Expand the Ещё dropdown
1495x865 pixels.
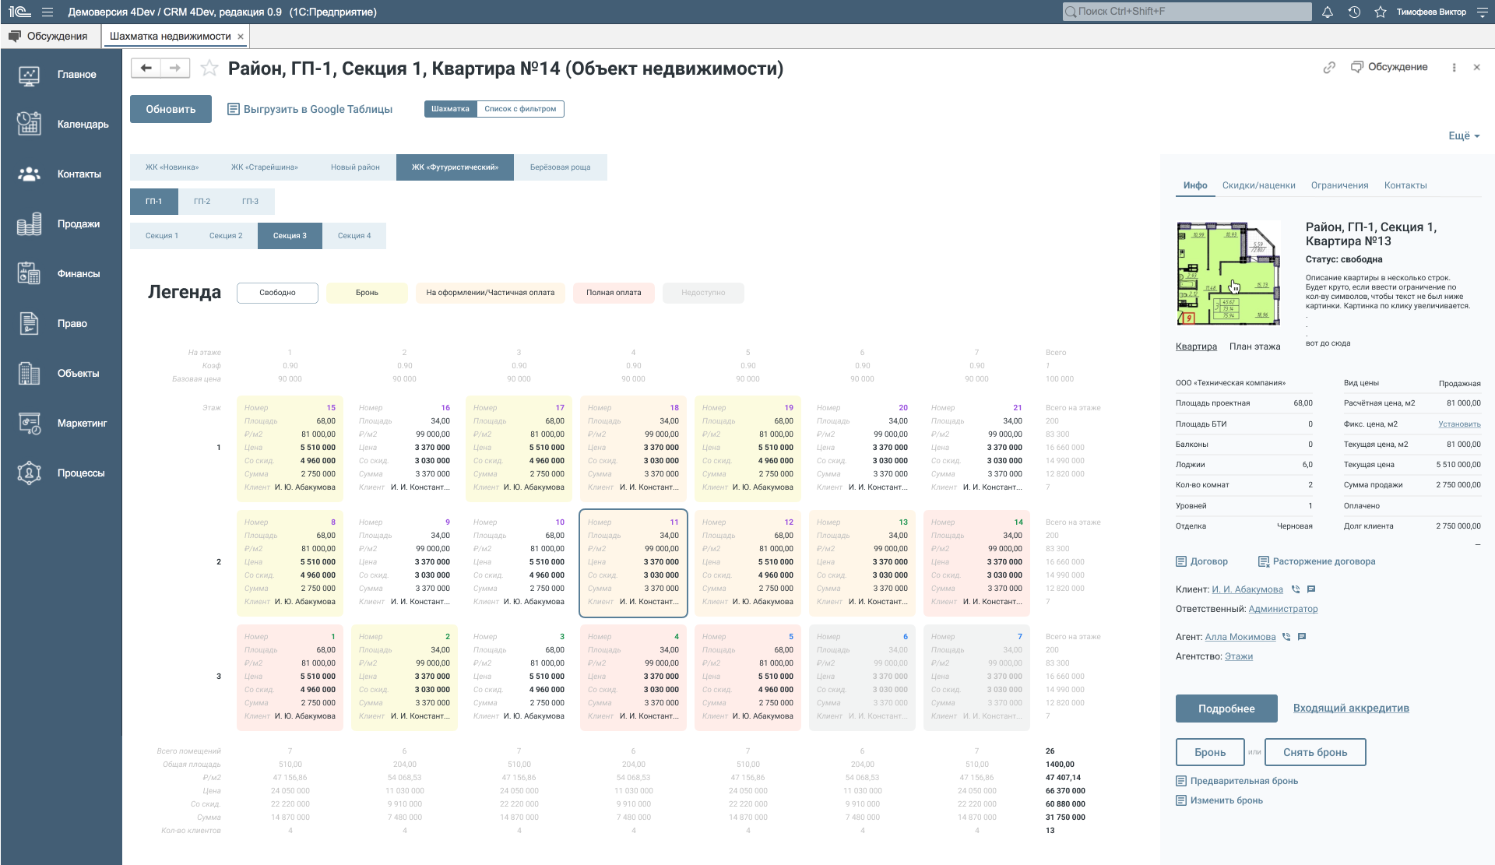(x=1463, y=135)
